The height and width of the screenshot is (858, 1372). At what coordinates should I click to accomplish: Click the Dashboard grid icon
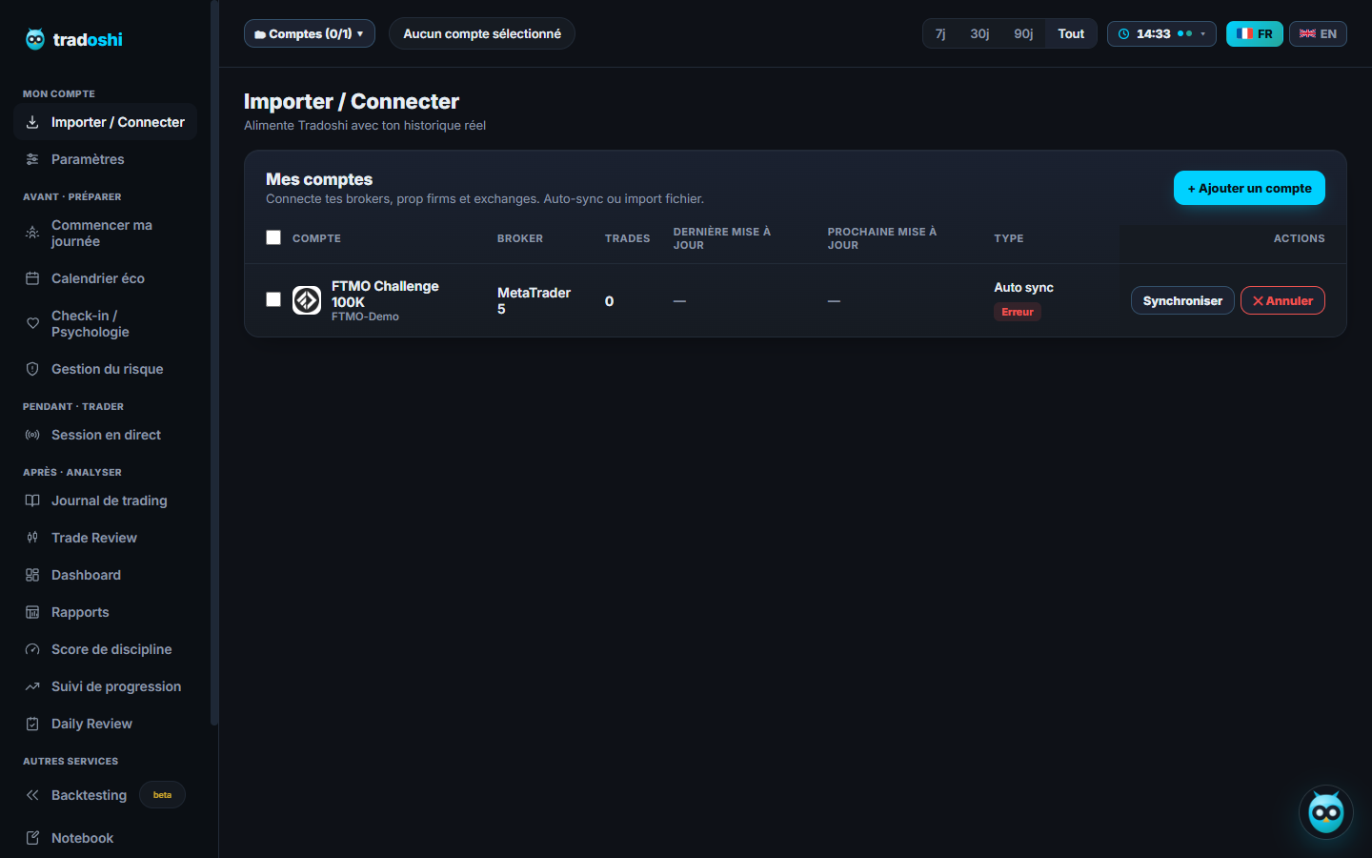pos(32,575)
